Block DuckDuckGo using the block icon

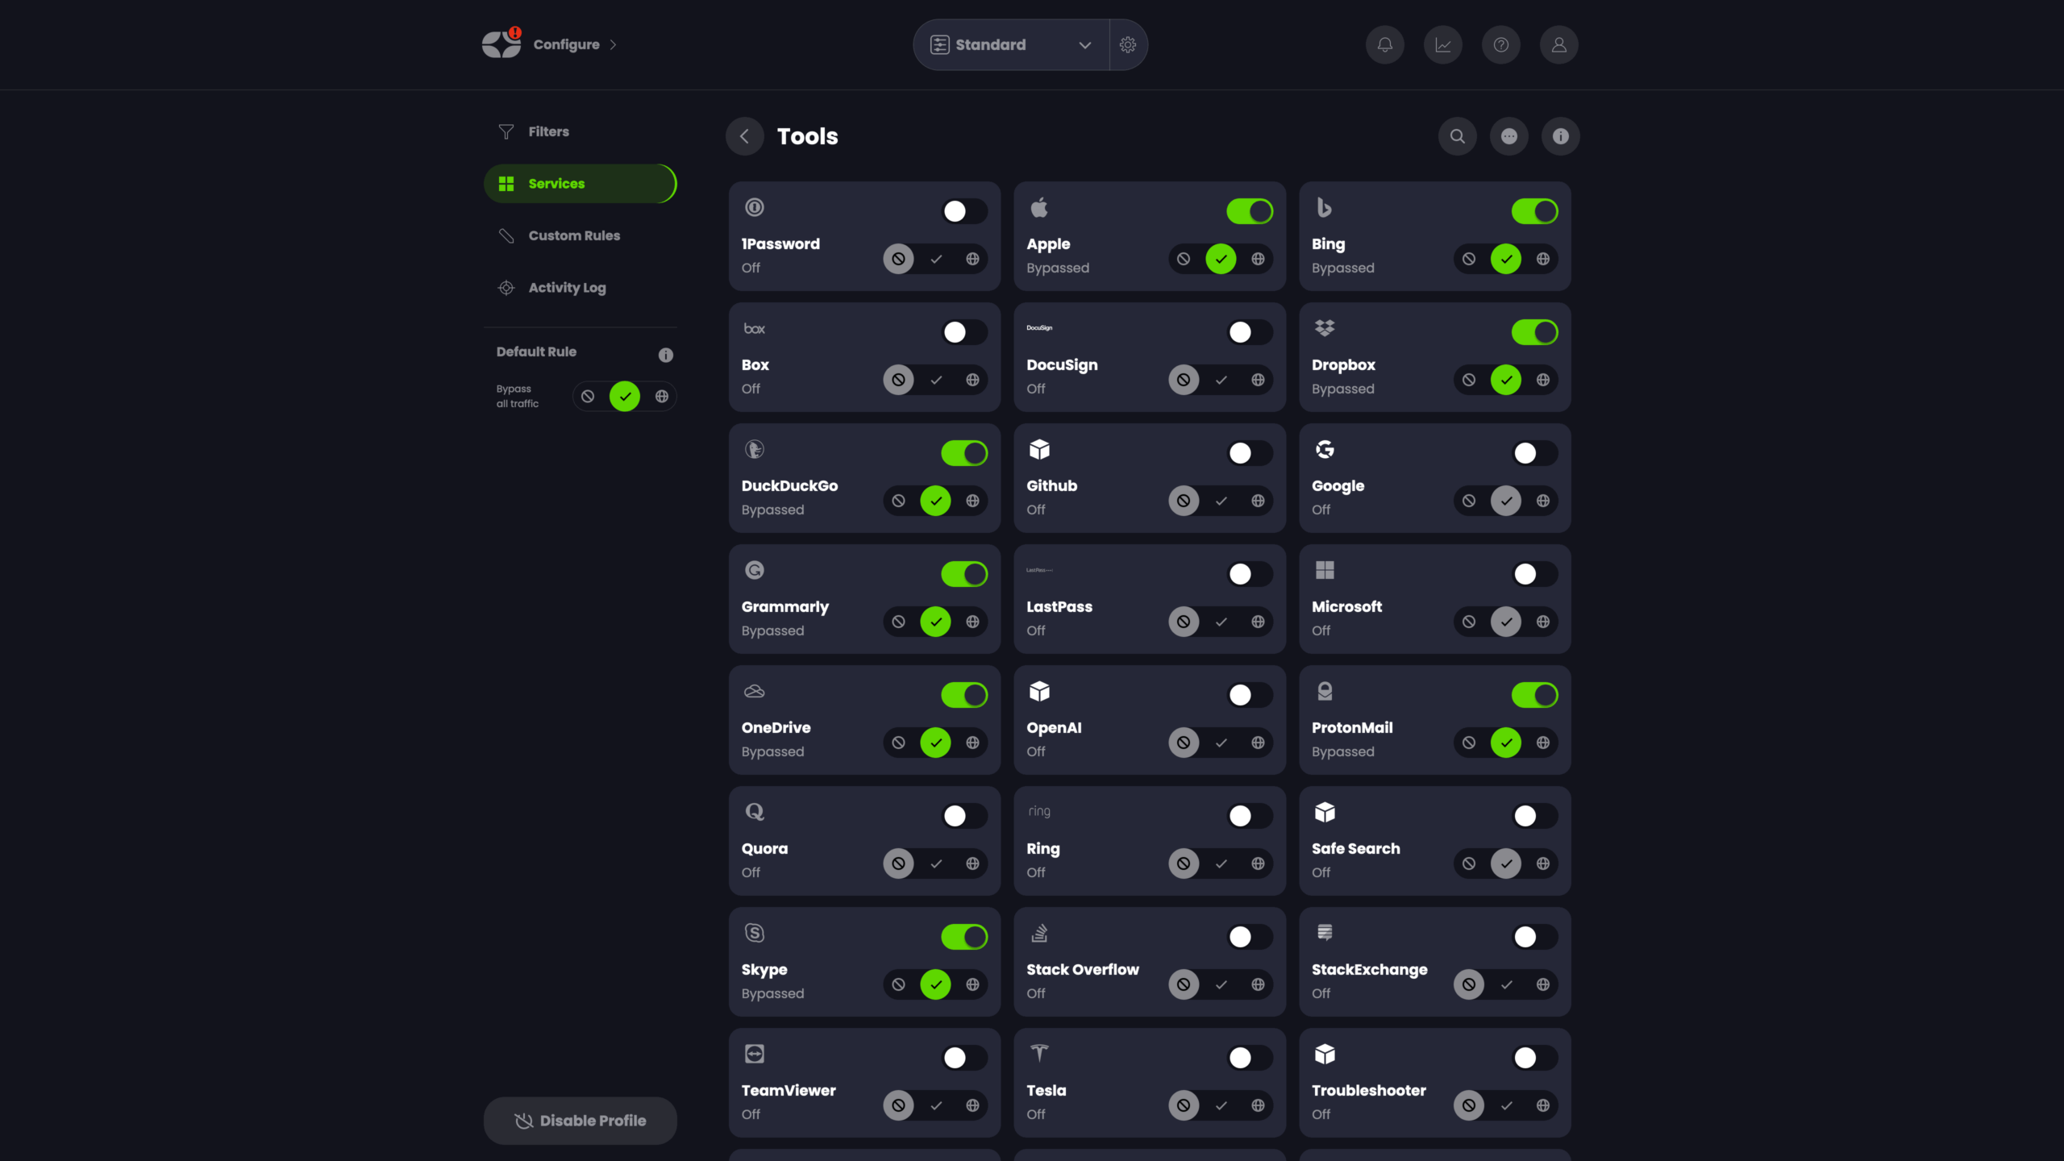coord(898,501)
